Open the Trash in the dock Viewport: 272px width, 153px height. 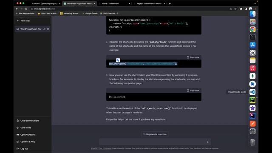252,142
